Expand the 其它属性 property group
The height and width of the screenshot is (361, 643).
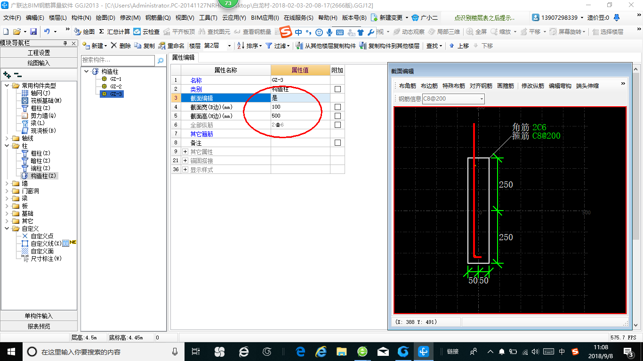click(x=185, y=152)
